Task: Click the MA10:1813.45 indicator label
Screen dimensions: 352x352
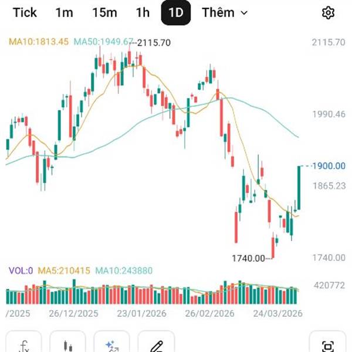Action: tap(39, 42)
